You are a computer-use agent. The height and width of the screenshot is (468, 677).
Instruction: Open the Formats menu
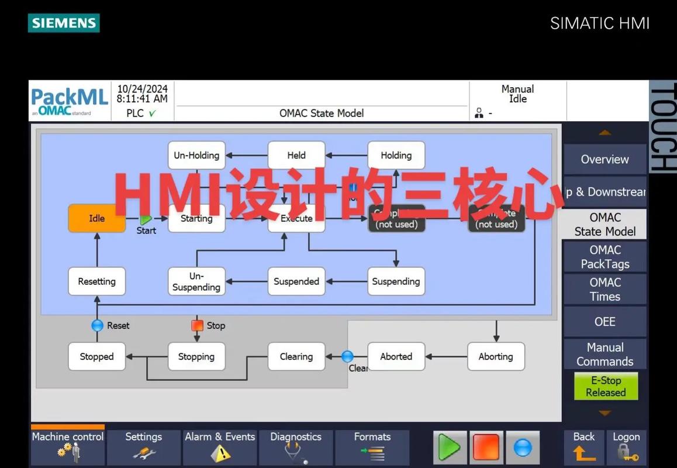click(x=372, y=447)
